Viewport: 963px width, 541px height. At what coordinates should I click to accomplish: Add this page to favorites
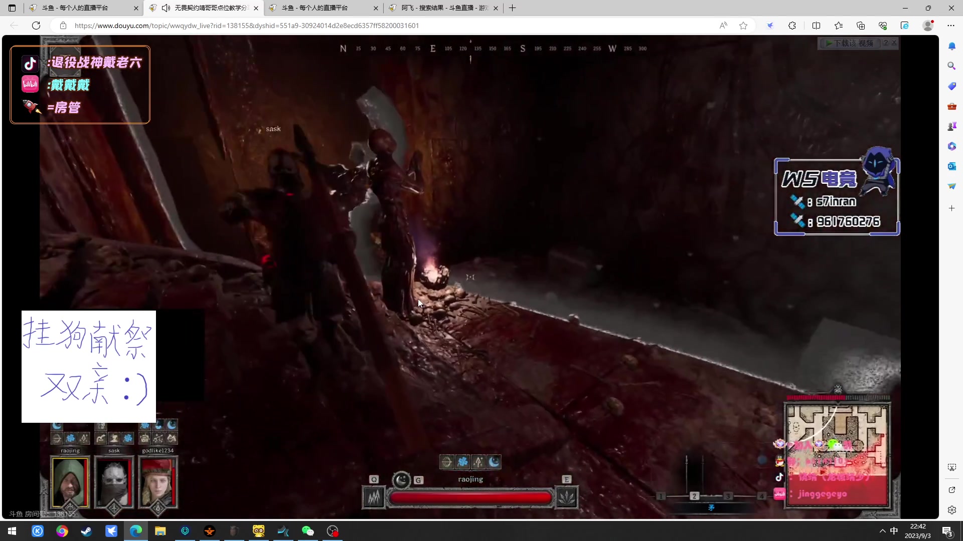[743, 26]
